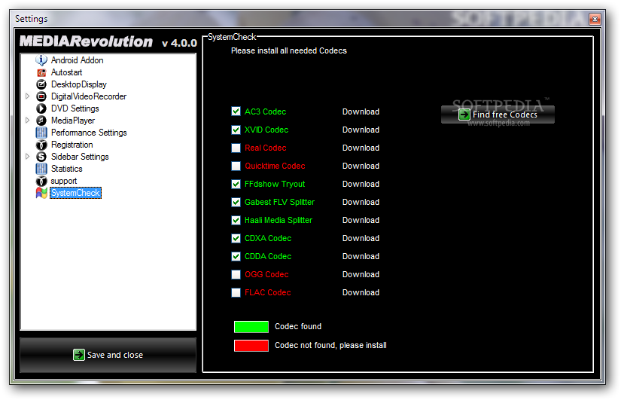Toggle the CDXA Codec checkbox
Screen dimensions: 621x400
[236, 238]
